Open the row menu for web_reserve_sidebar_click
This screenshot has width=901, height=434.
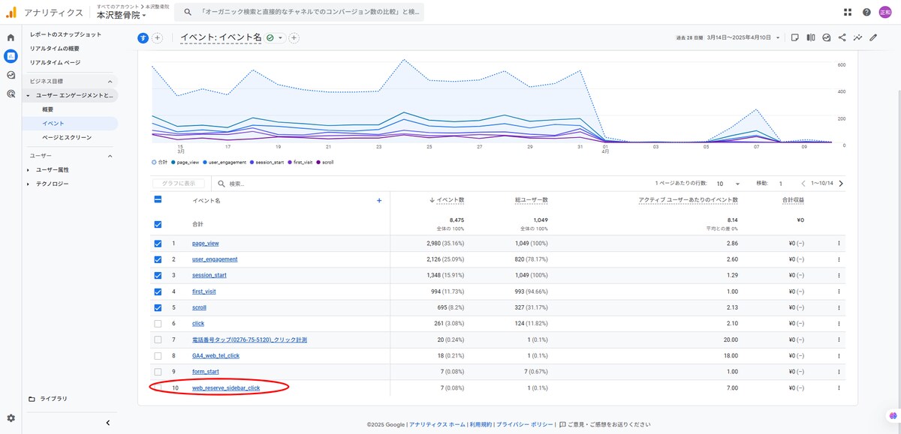839,388
